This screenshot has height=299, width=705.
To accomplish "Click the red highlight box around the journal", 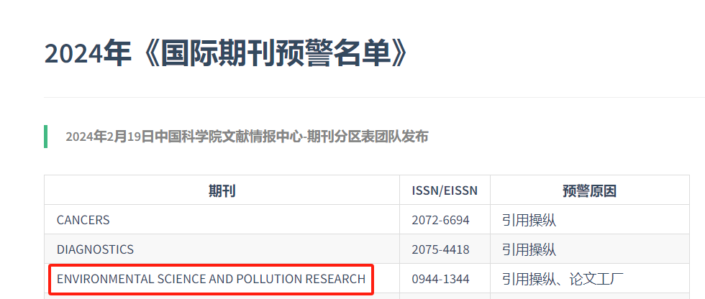I will tap(211, 280).
